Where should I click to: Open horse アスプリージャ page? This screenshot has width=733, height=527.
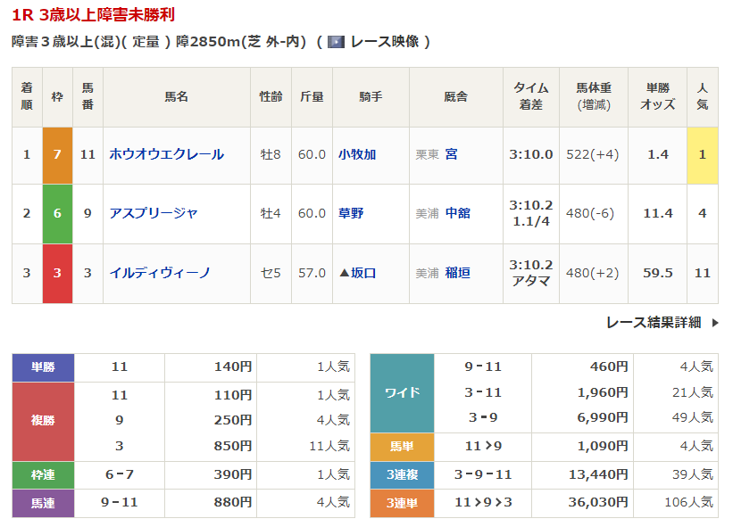pos(153,213)
